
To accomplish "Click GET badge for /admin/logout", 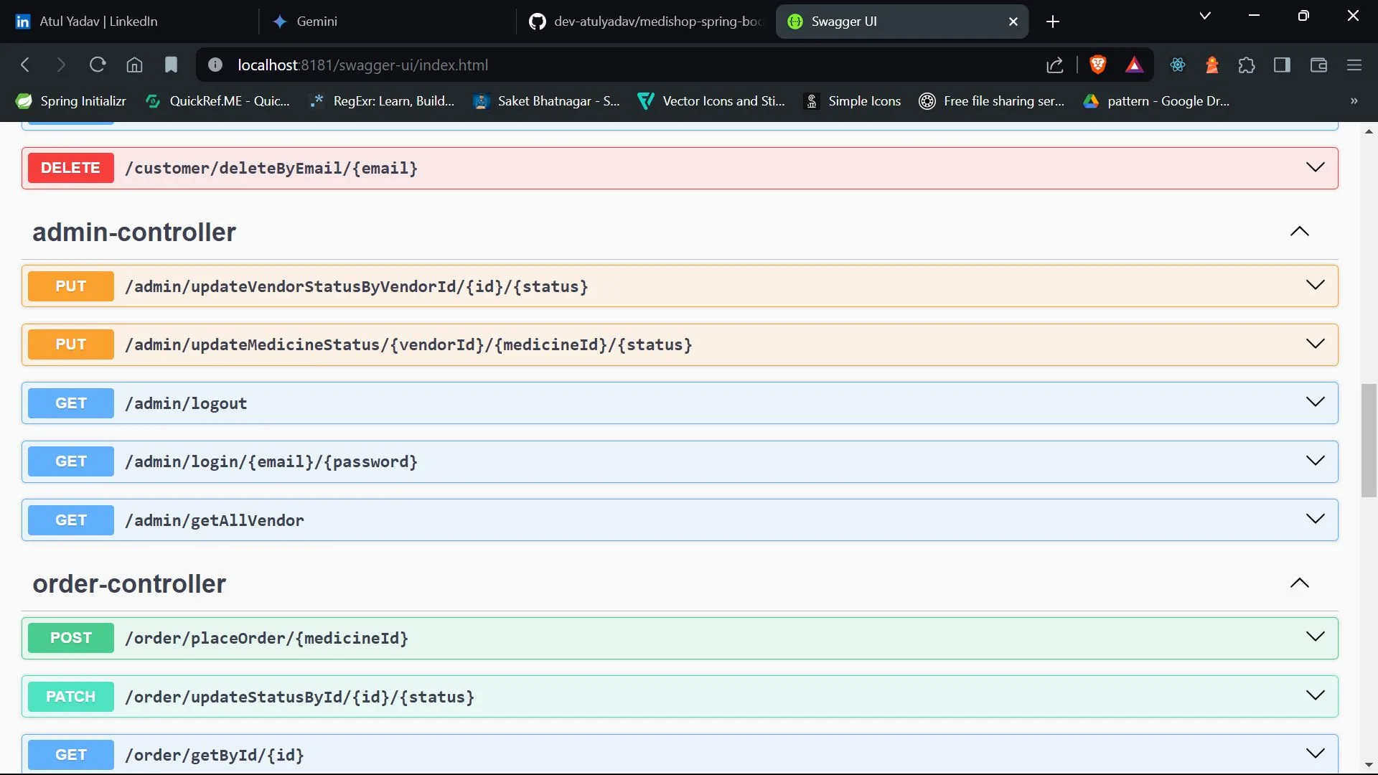I will tap(70, 403).
